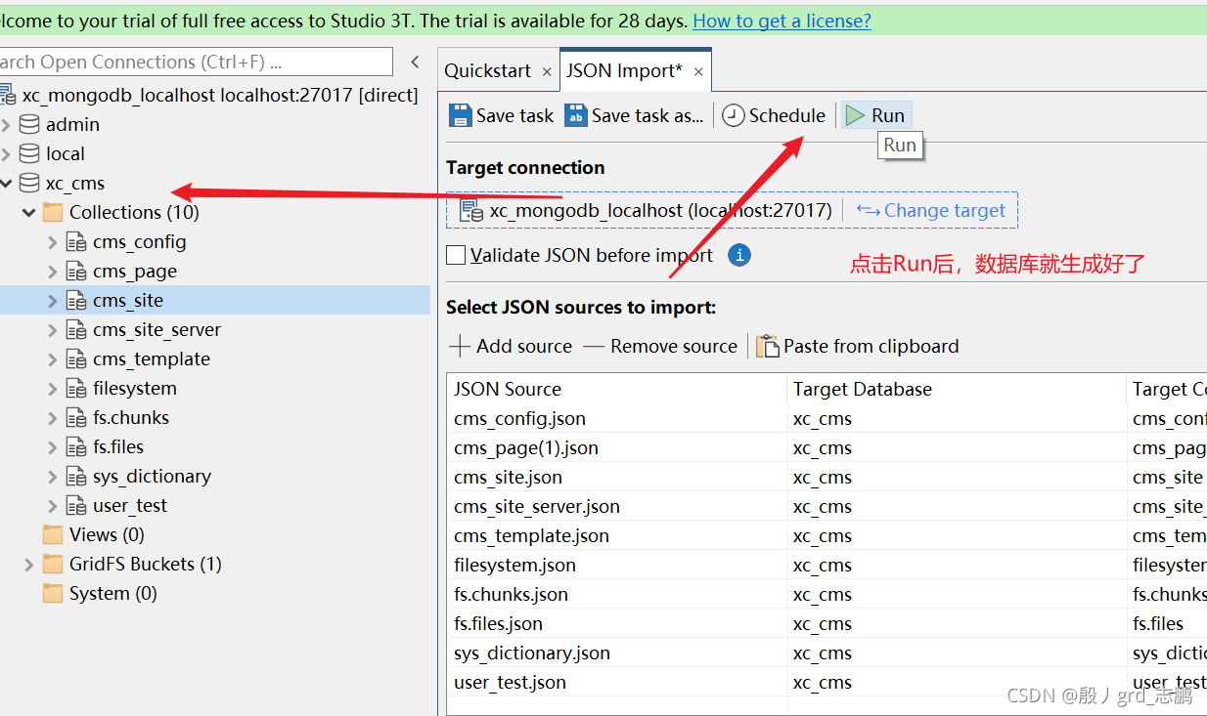The image size is (1207, 716).
Task: Click the Target Database column header
Action: coord(957,389)
